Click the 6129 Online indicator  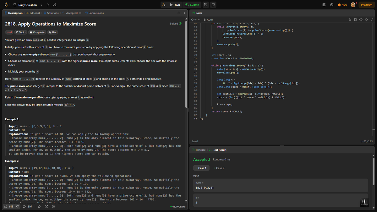pyautogui.click(x=178, y=206)
